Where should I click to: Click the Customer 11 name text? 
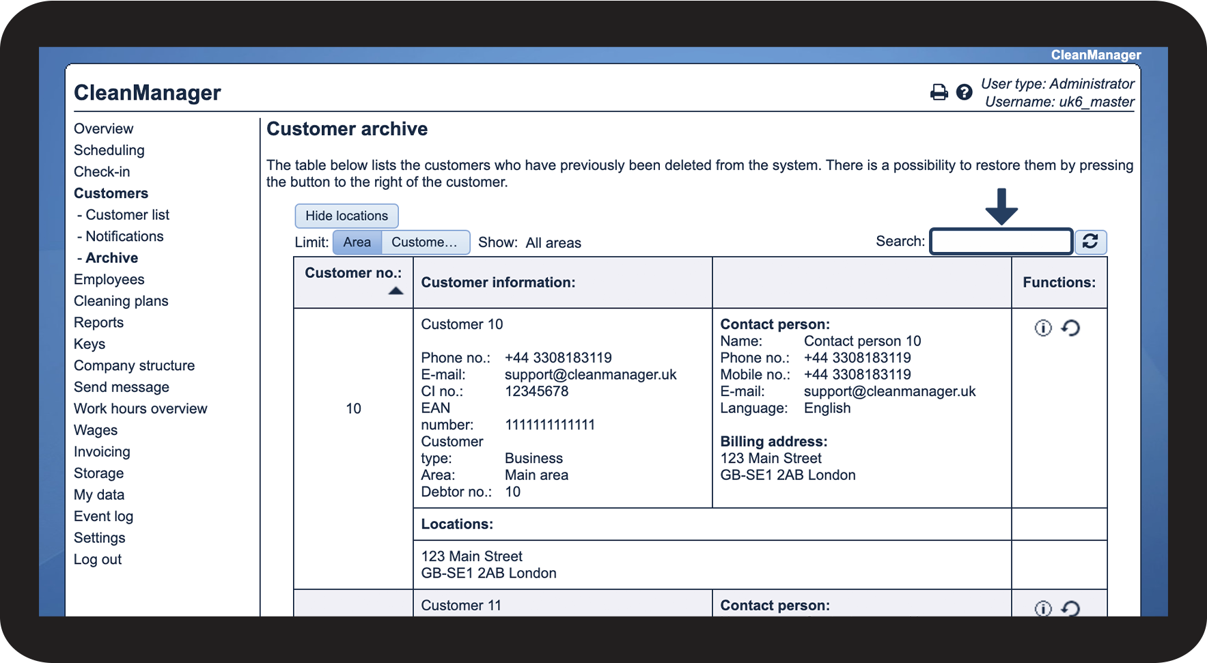[x=461, y=606]
